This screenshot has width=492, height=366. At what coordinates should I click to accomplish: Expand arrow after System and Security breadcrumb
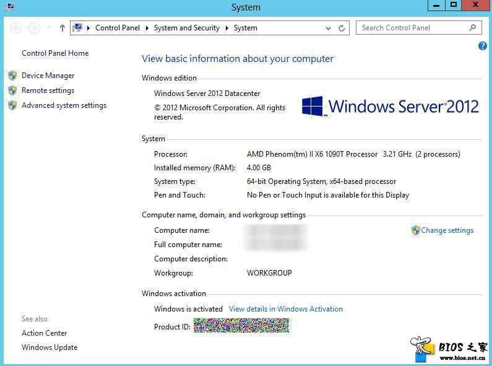pos(227,28)
